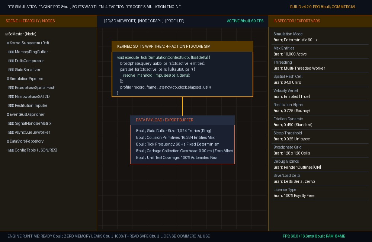Click the 'parallel_for(ctx.active_pairs' code line
The image size is (372, 242).
point(157,69)
